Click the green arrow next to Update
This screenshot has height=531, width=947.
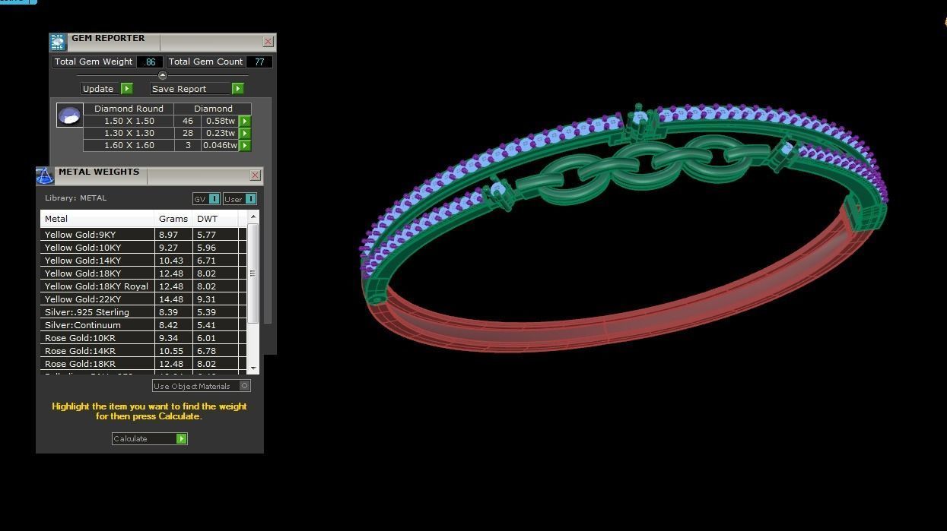[127, 89]
